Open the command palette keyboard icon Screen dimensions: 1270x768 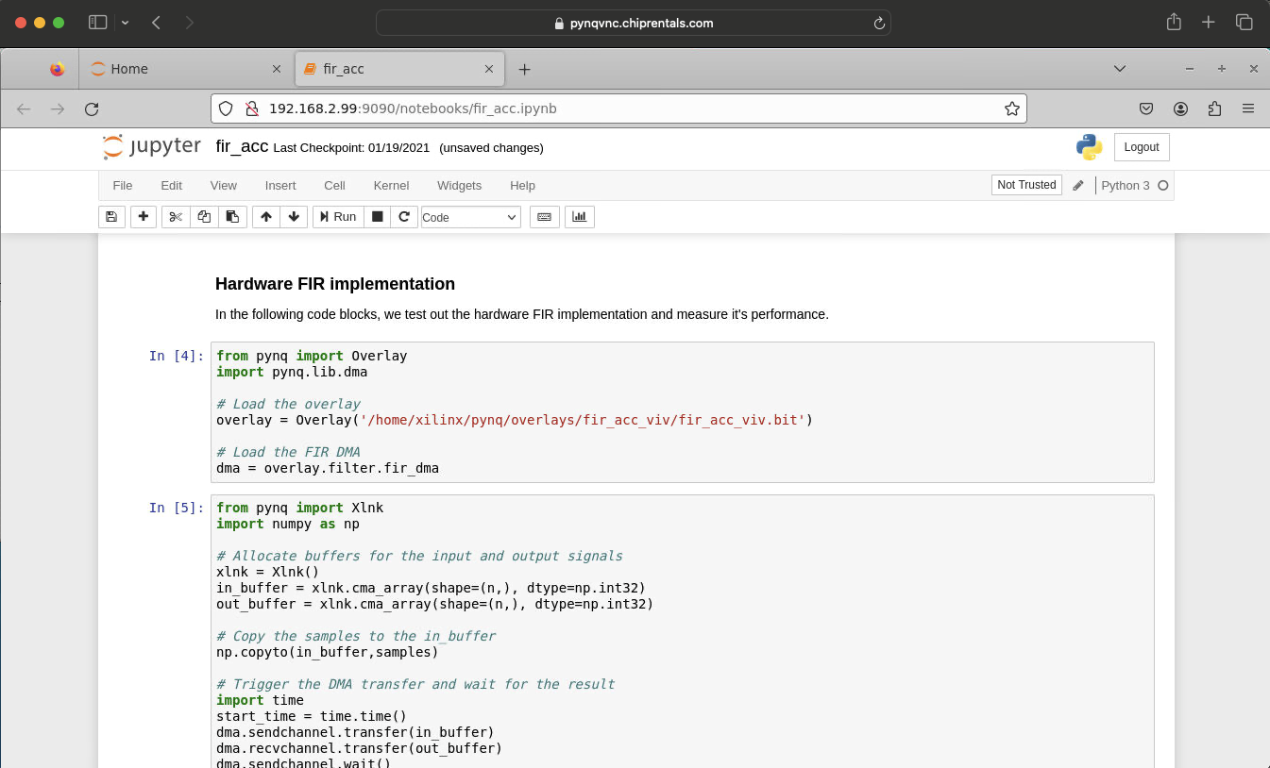pyautogui.click(x=544, y=217)
